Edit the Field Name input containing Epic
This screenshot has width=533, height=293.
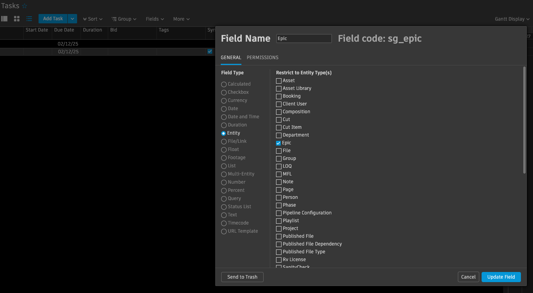click(x=304, y=39)
